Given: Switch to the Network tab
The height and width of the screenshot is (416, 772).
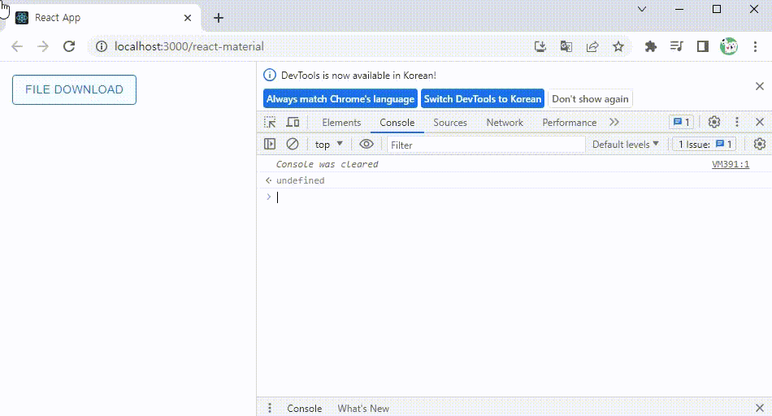Looking at the screenshot, I should point(505,123).
